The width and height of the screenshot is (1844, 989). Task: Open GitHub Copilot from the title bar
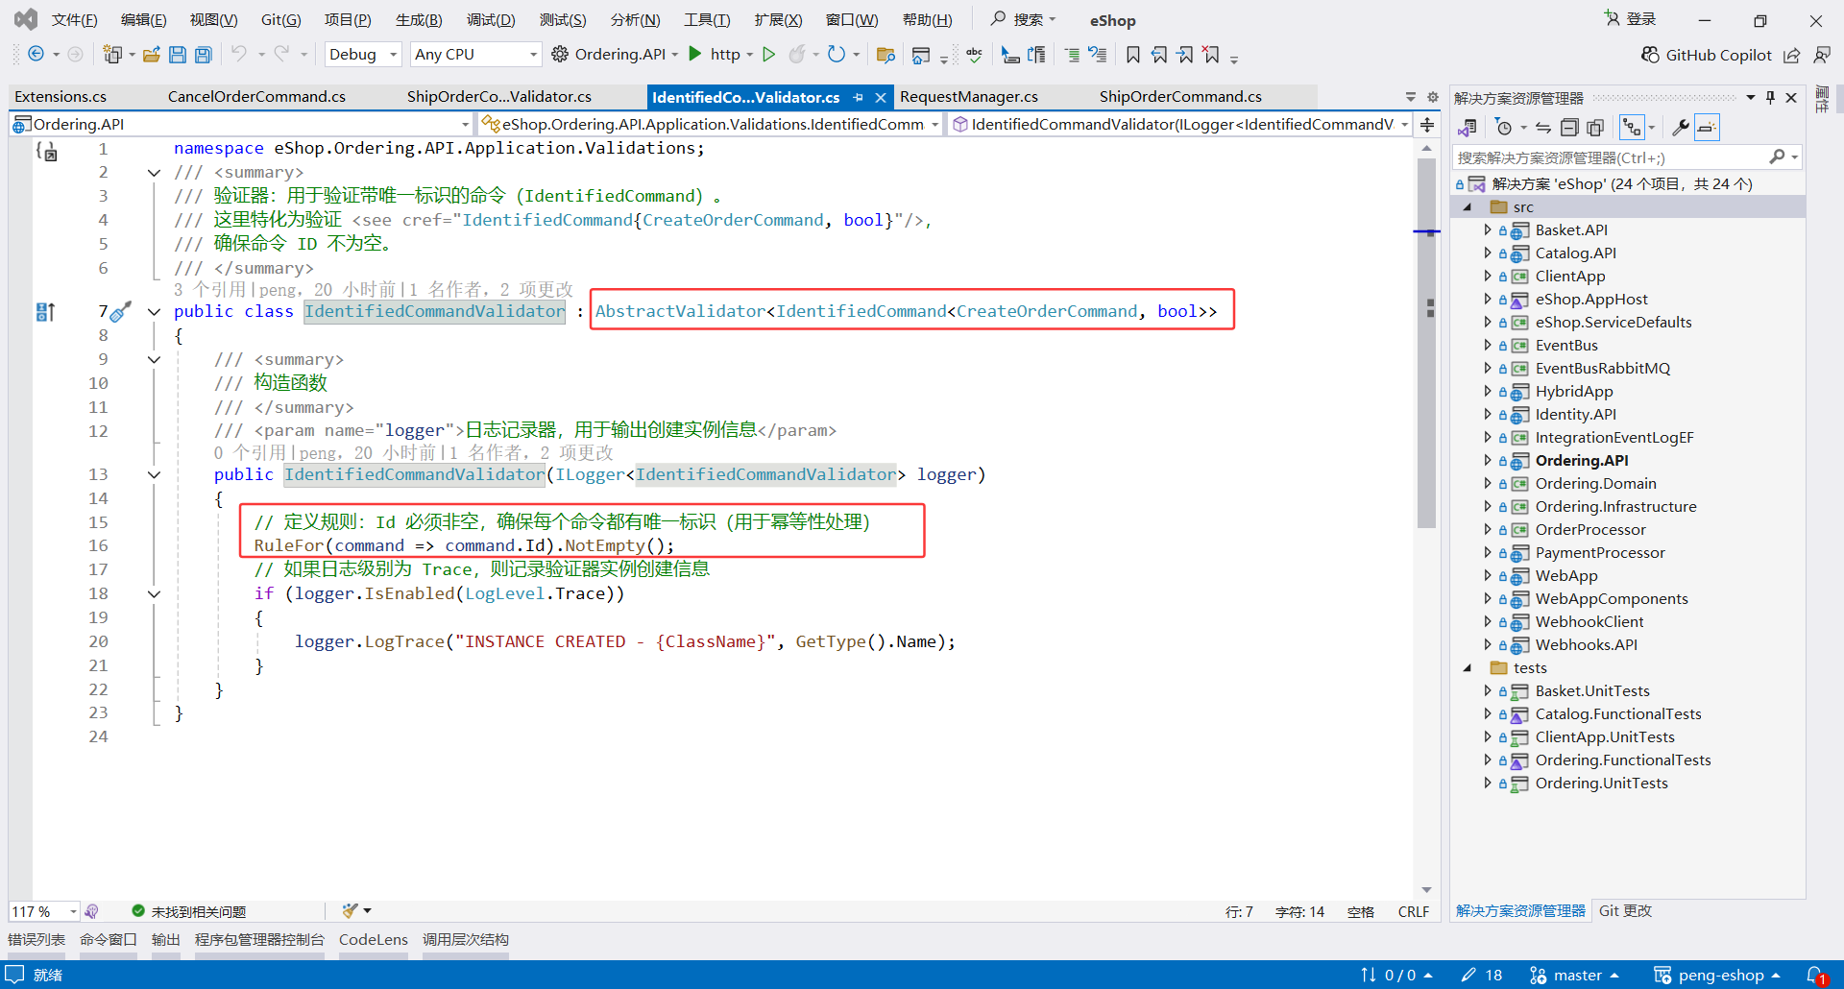1707,55
